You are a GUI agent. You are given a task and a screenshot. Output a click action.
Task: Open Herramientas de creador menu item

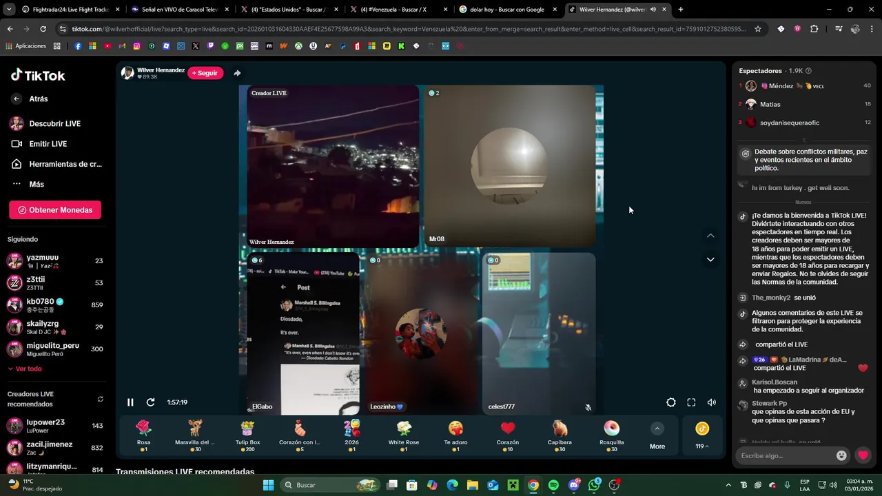tap(56, 164)
